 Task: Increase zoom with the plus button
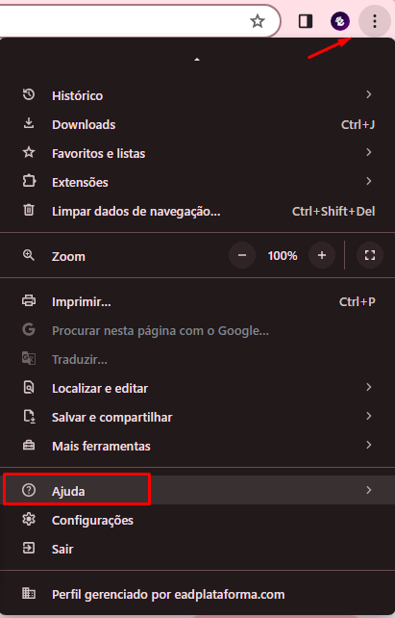tap(322, 255)
